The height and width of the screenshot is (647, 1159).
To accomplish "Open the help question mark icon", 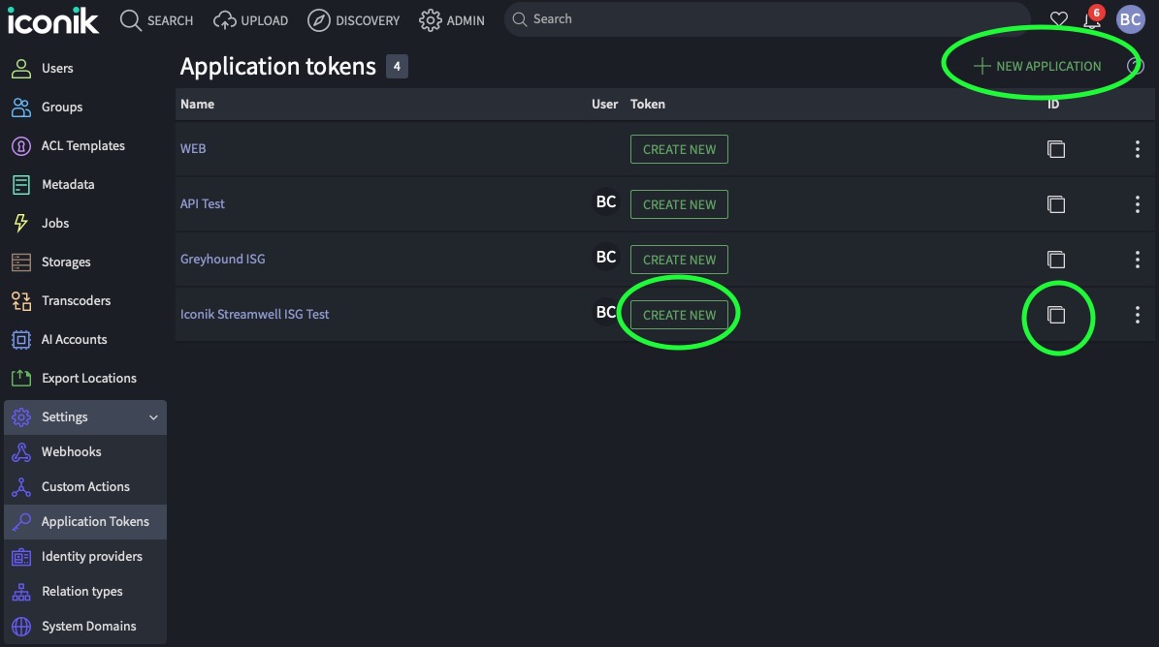I will pos(1136,66).
